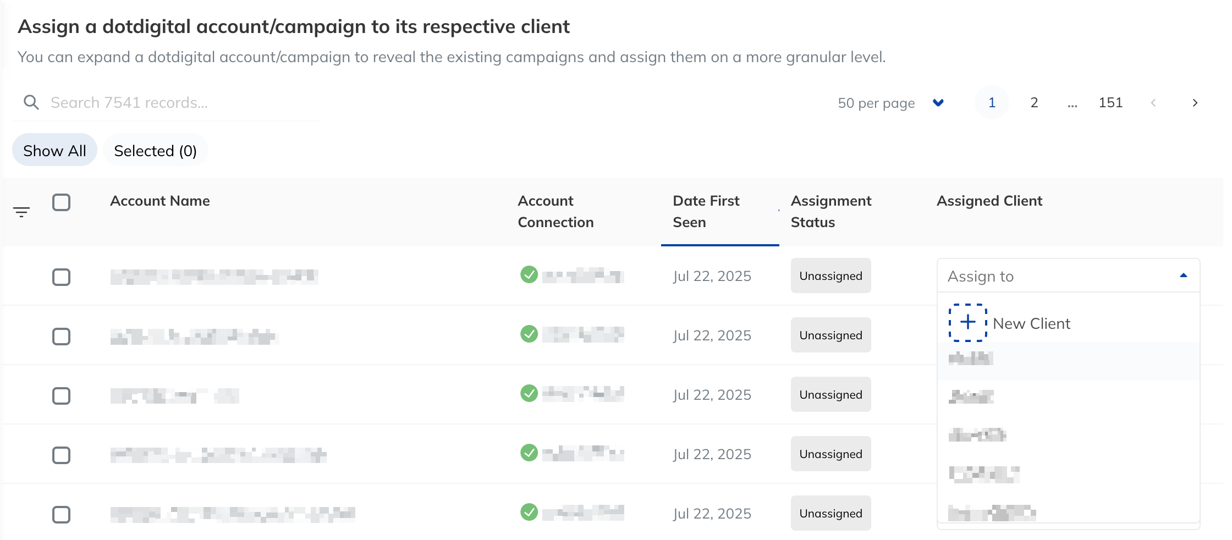1232x540 pixels.
Task: Click the search magnifier icon
Action: tap(31, 102)
